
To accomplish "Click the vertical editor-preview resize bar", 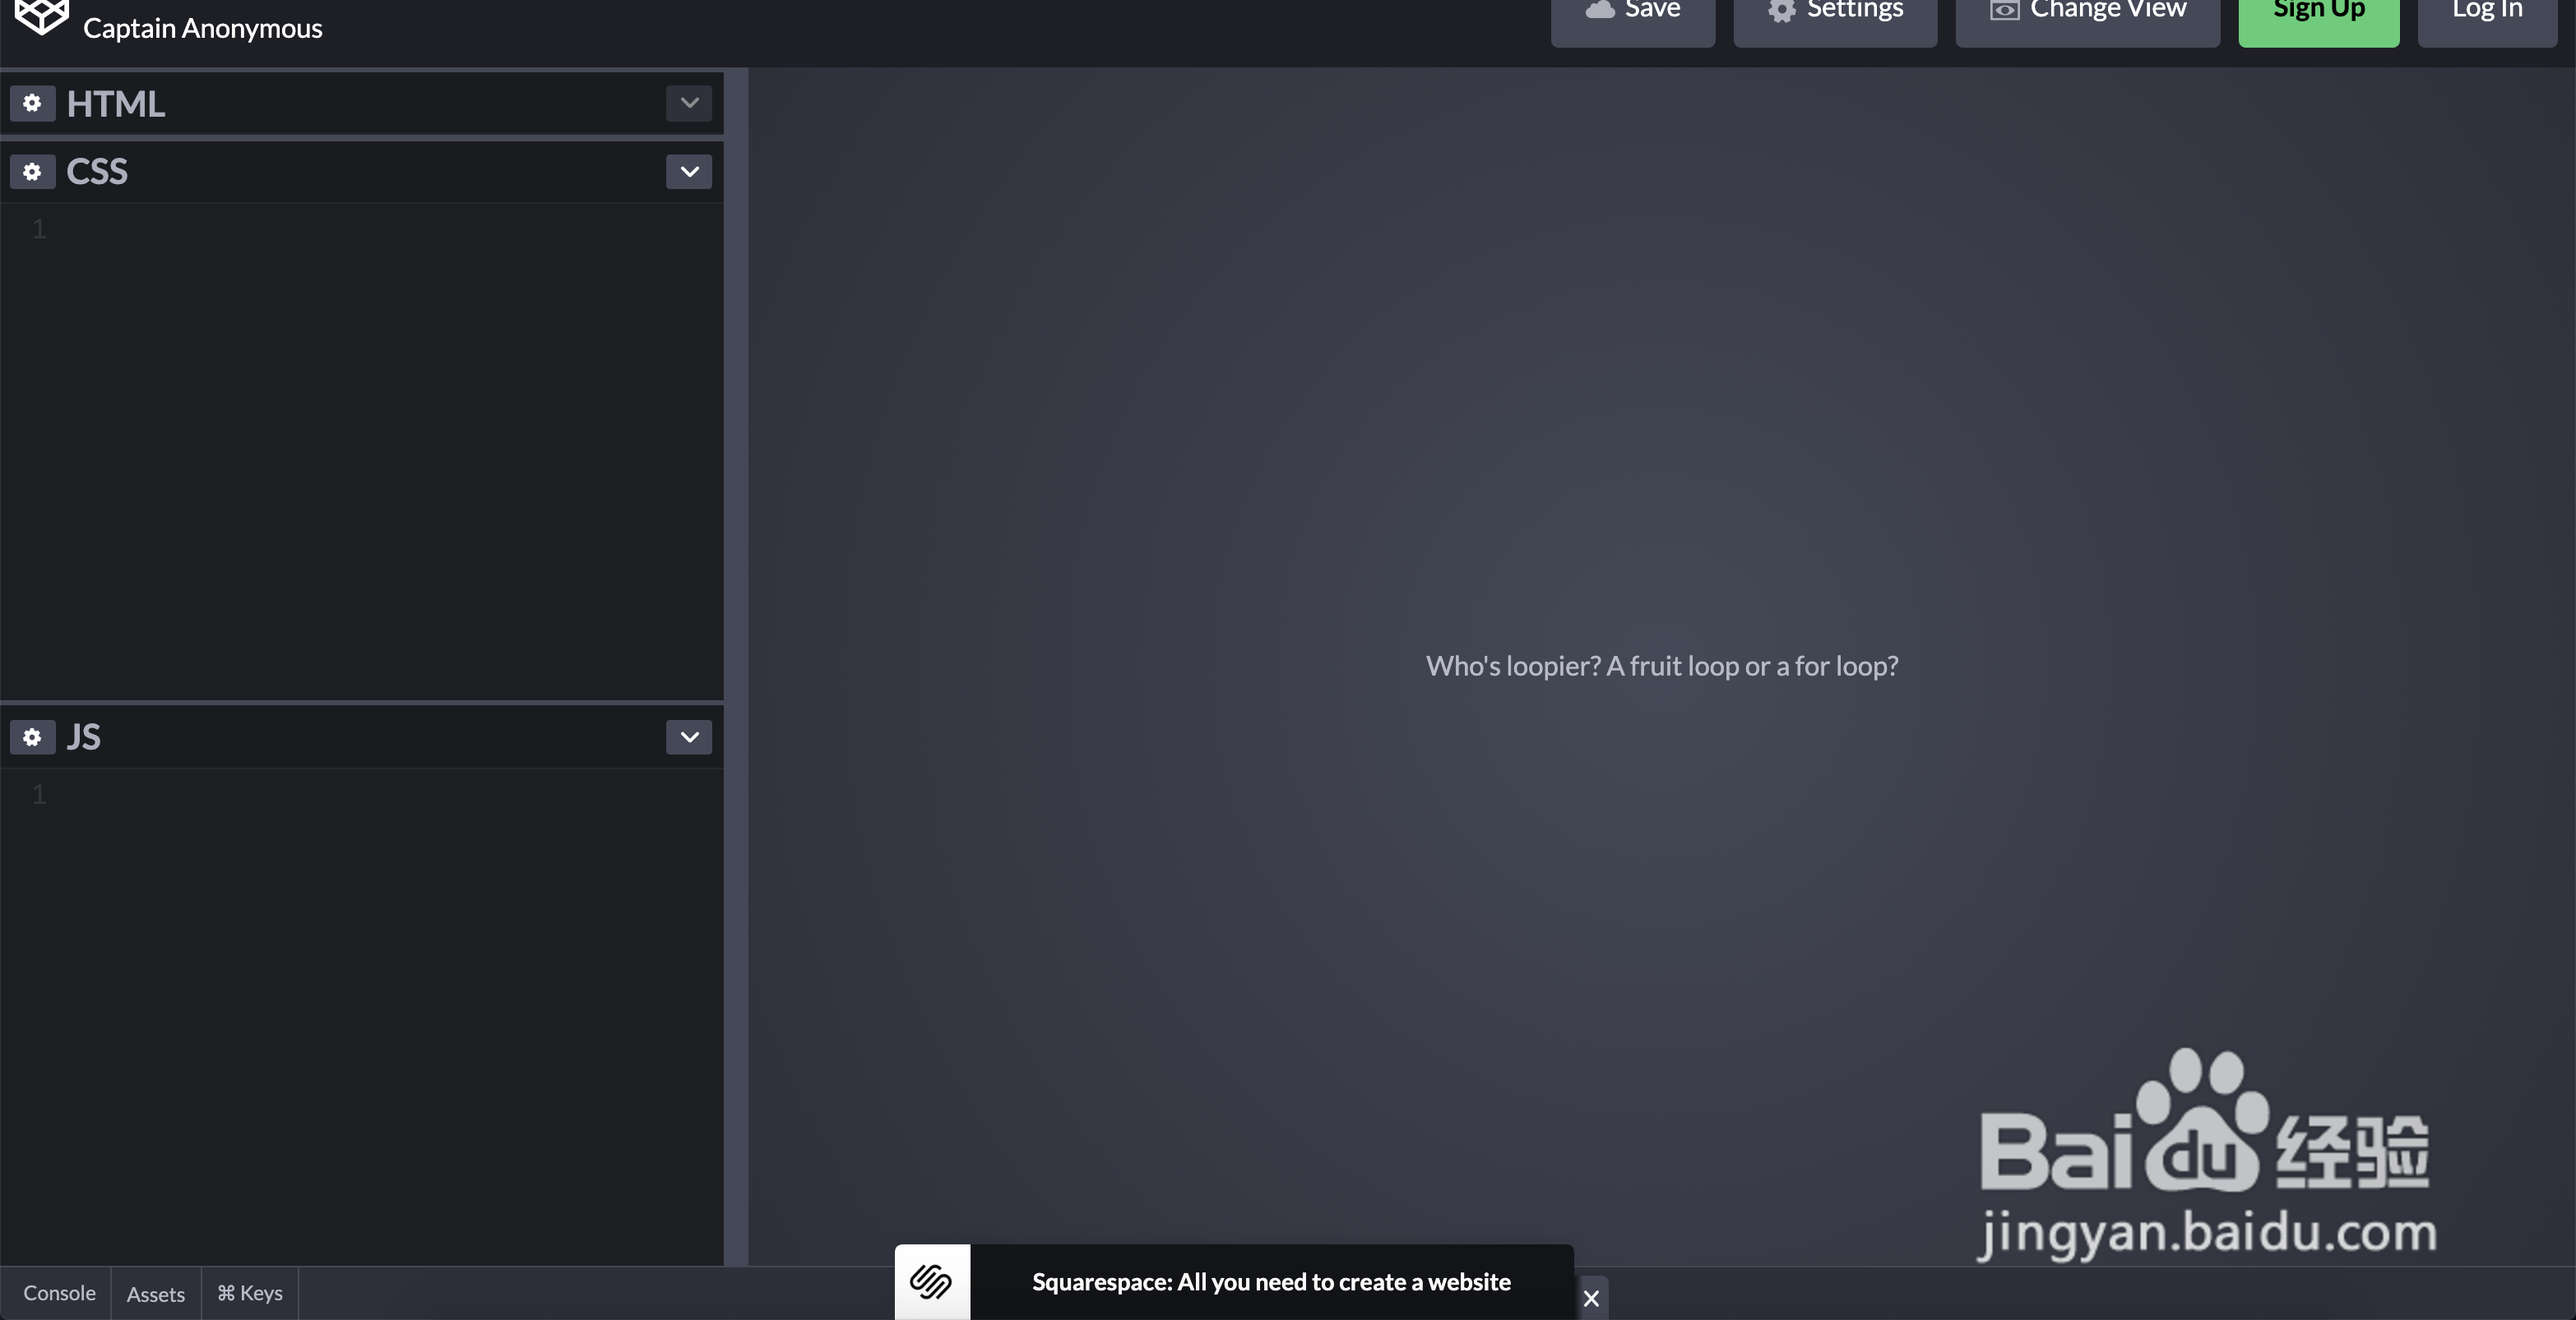I will (736, 667).
